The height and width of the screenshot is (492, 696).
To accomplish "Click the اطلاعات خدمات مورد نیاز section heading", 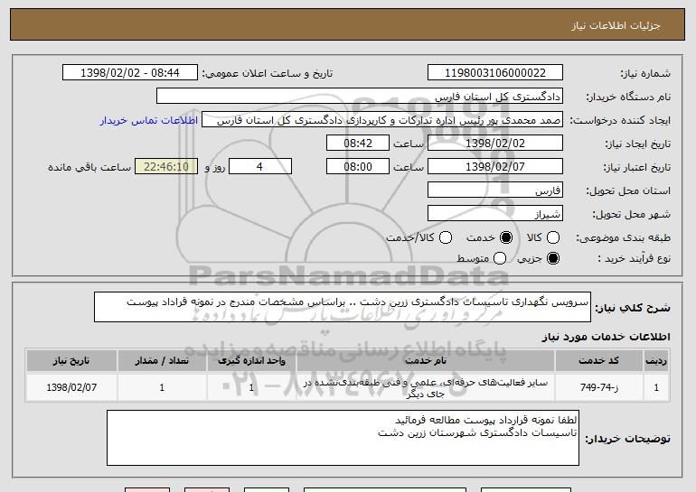I will pos(606,337).
